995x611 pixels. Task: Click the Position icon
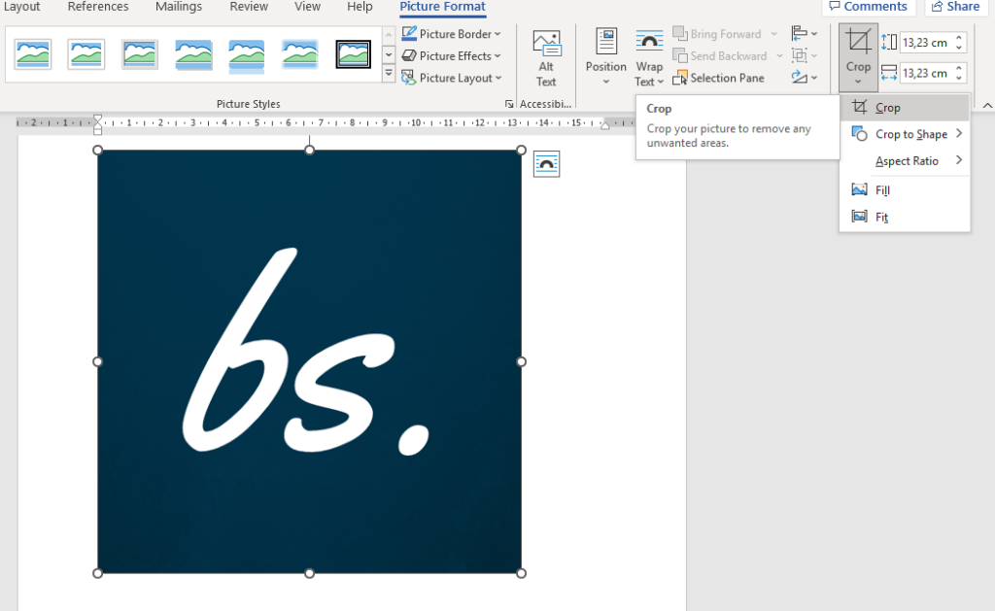pyautogui.click(x=606, y=41)
